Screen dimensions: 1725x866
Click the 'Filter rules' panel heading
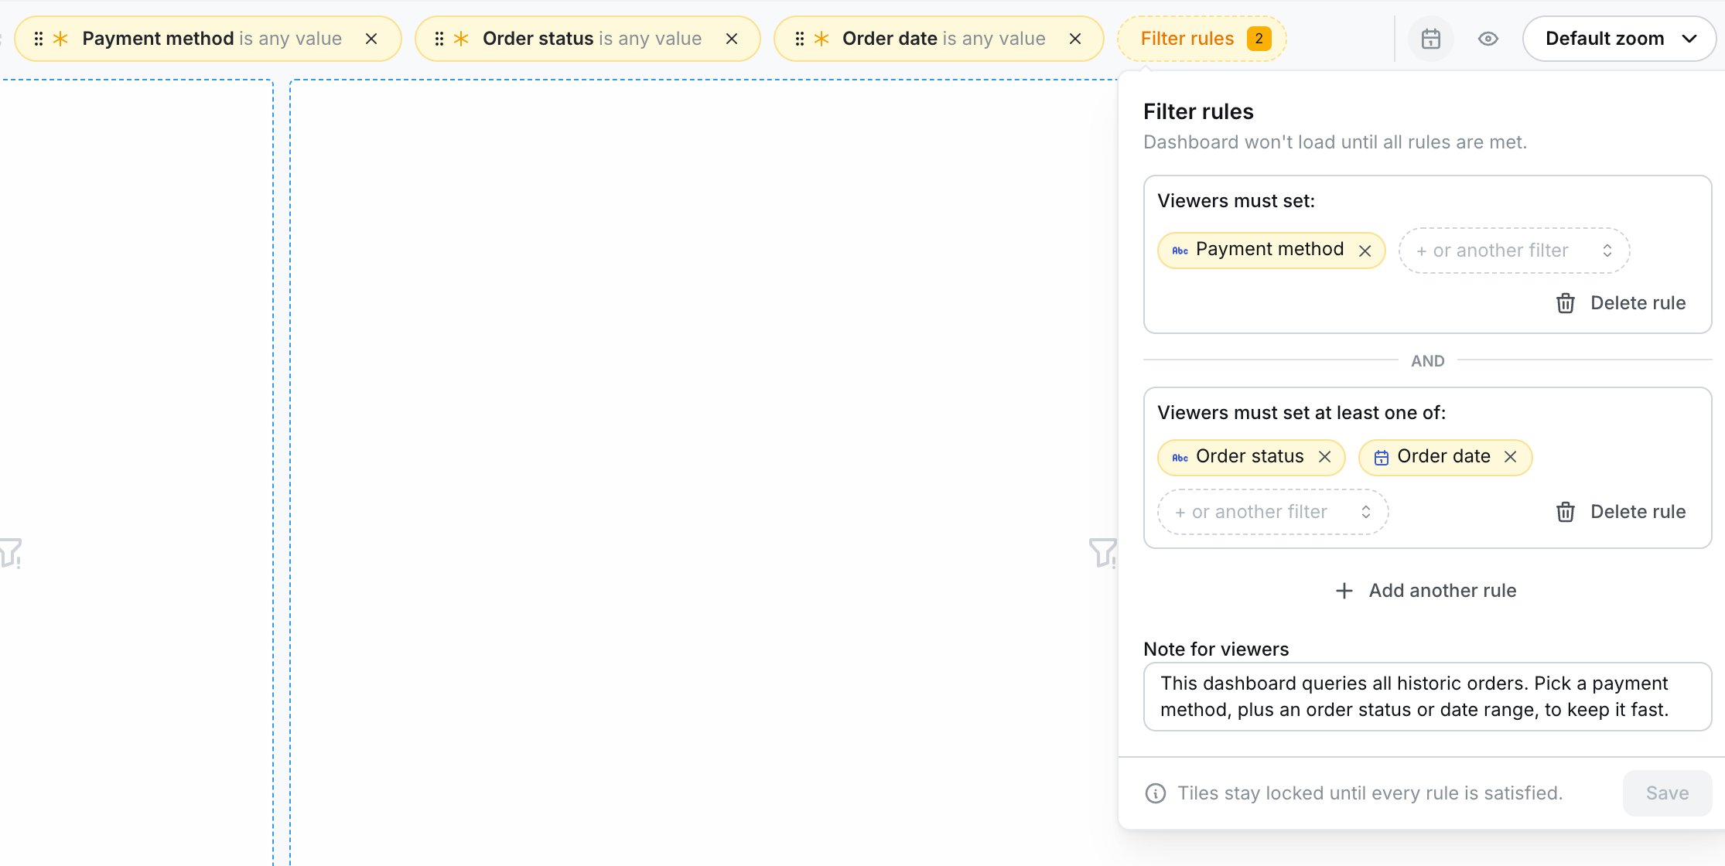(x=1198, y=111)
